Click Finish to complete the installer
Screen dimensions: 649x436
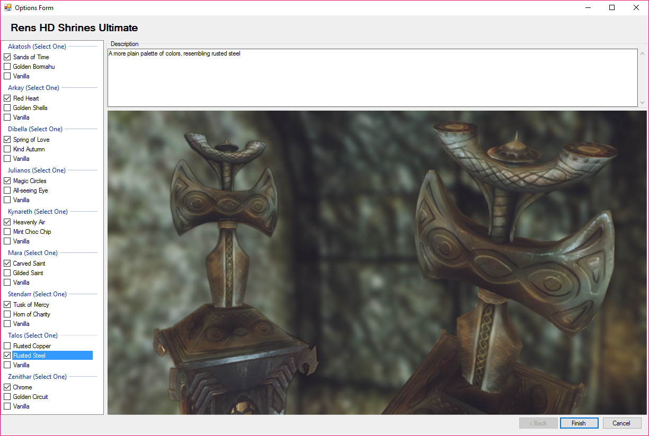click(x=579, y=423)
